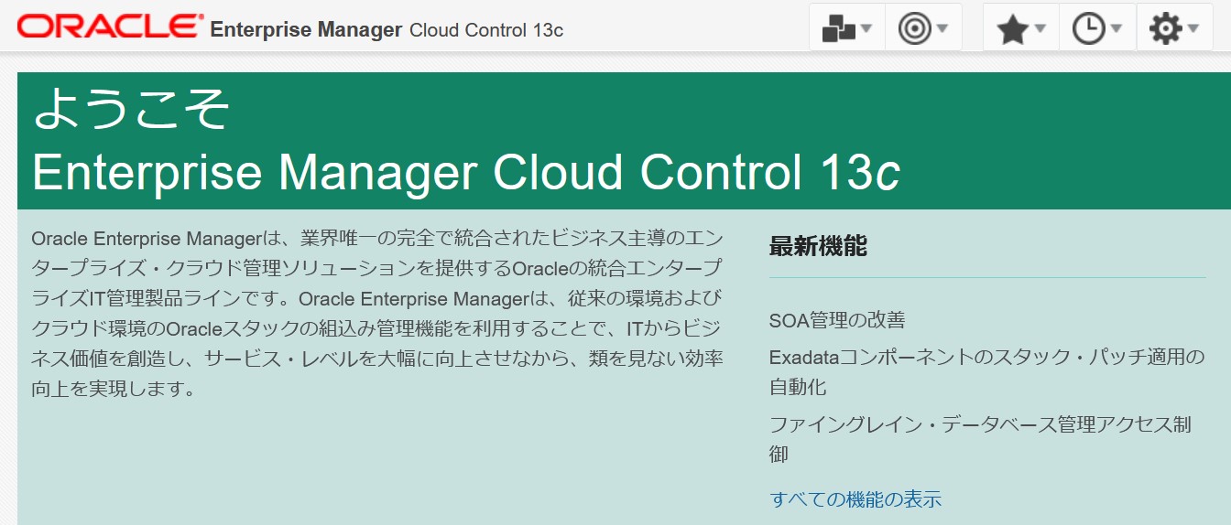1231x525 pixels.
Task: Open the Enterprise menu icon
Action: click(847, 28)
